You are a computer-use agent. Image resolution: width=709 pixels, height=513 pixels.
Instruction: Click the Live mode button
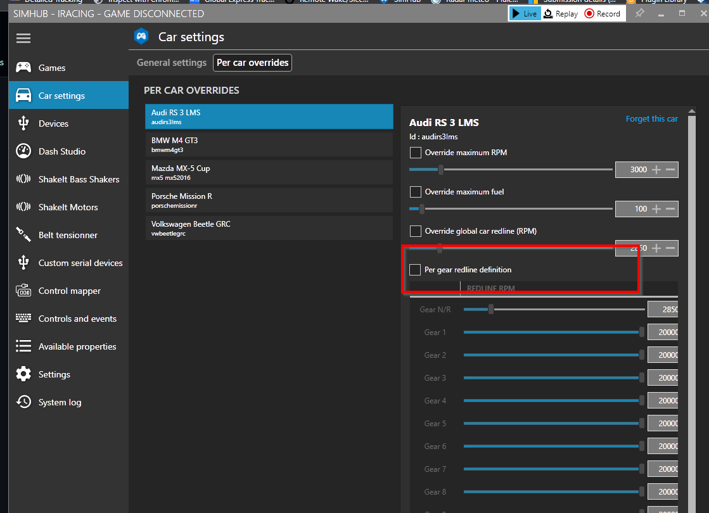coord(525,13)
